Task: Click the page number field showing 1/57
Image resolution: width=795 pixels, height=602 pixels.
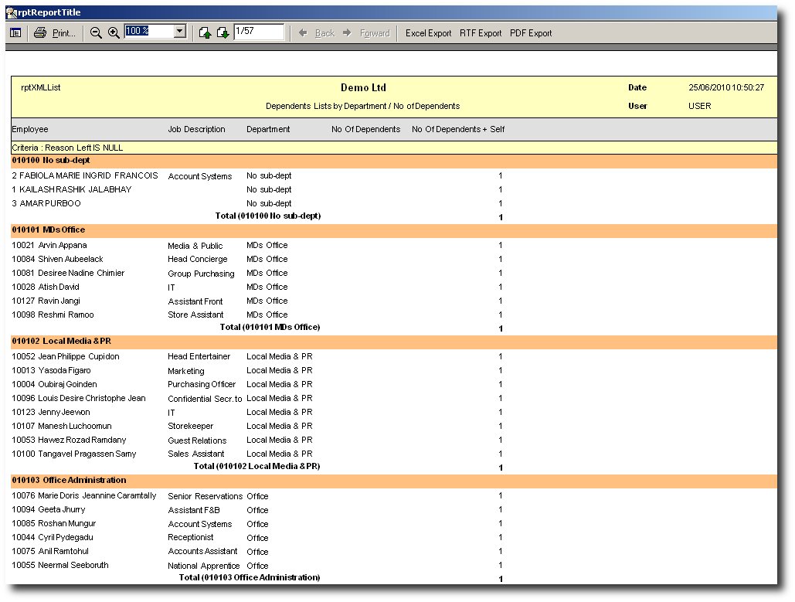Action: point(258,32)
